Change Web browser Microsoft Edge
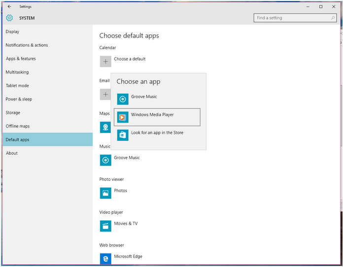This screenshot has height=267, width=343. 128,256
